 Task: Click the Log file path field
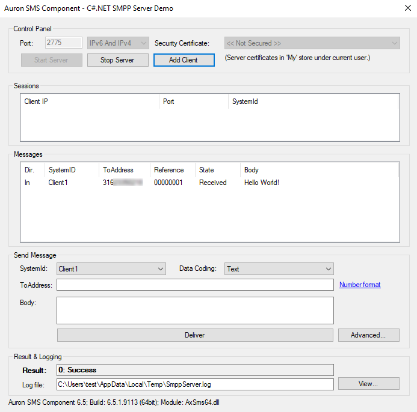coord(194,384)
